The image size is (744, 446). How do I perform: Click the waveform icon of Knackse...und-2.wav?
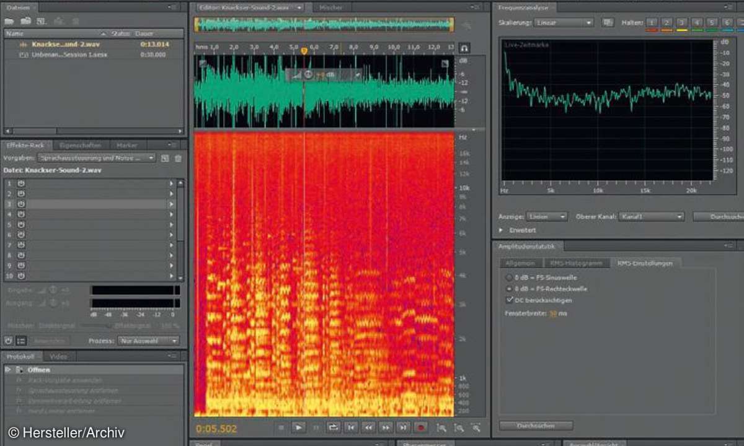24,45
